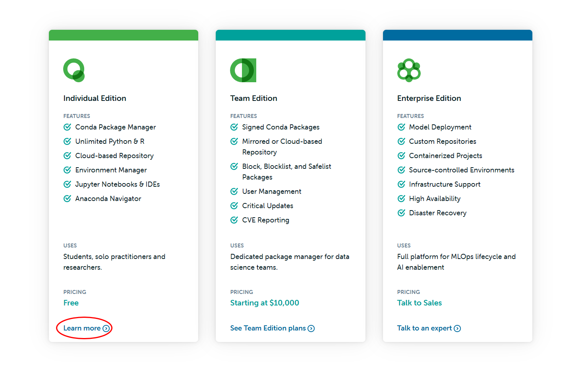This screenshot has width=586, height=371.
Task: Open the Learn more link
Action: coord(86,328)
